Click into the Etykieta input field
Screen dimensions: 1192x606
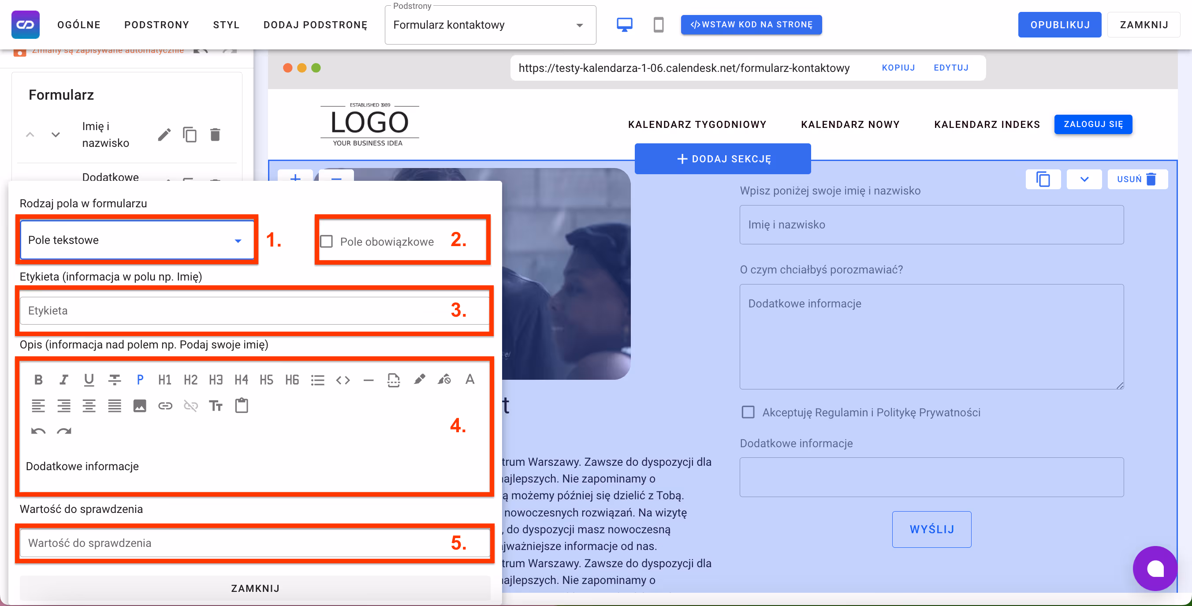coord(231,310)
